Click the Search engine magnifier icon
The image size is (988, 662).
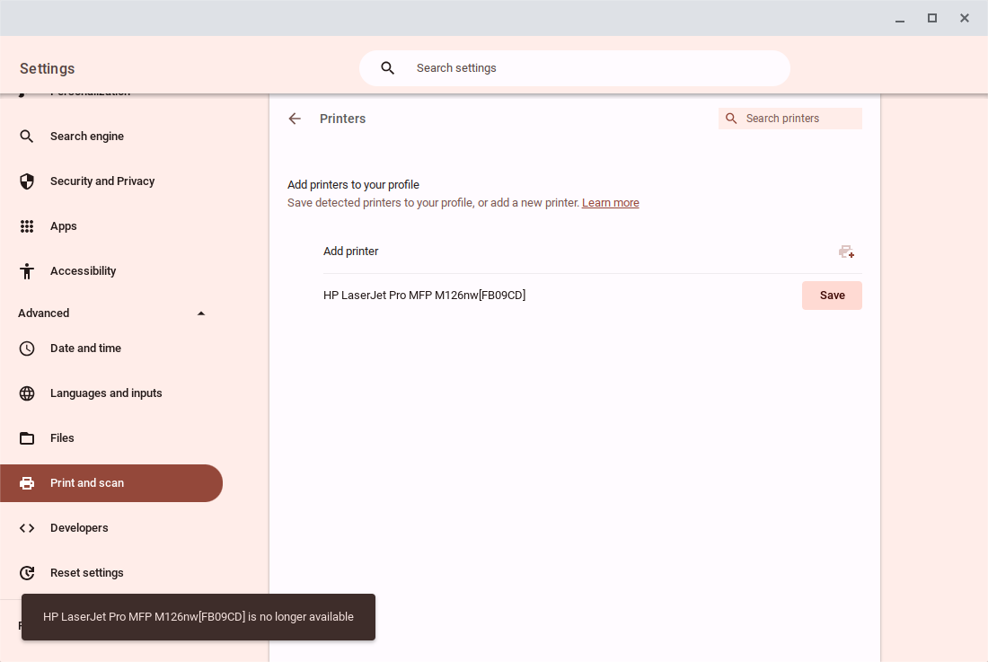26,136
